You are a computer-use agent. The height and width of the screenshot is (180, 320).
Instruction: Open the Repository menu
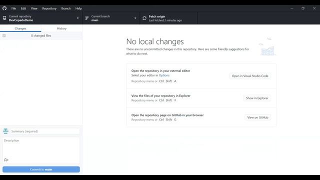[49, 8]
